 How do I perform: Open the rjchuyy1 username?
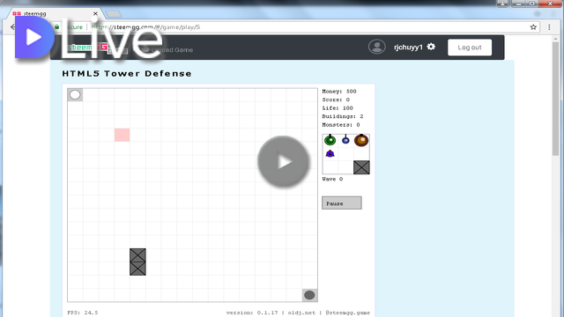408,48
